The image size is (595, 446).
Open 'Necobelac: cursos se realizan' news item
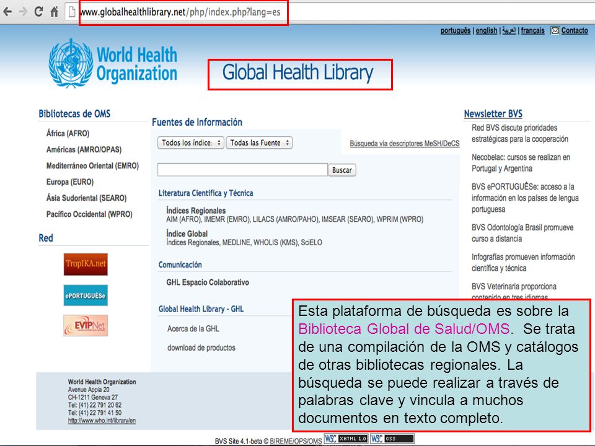click(x=521, y=163)
